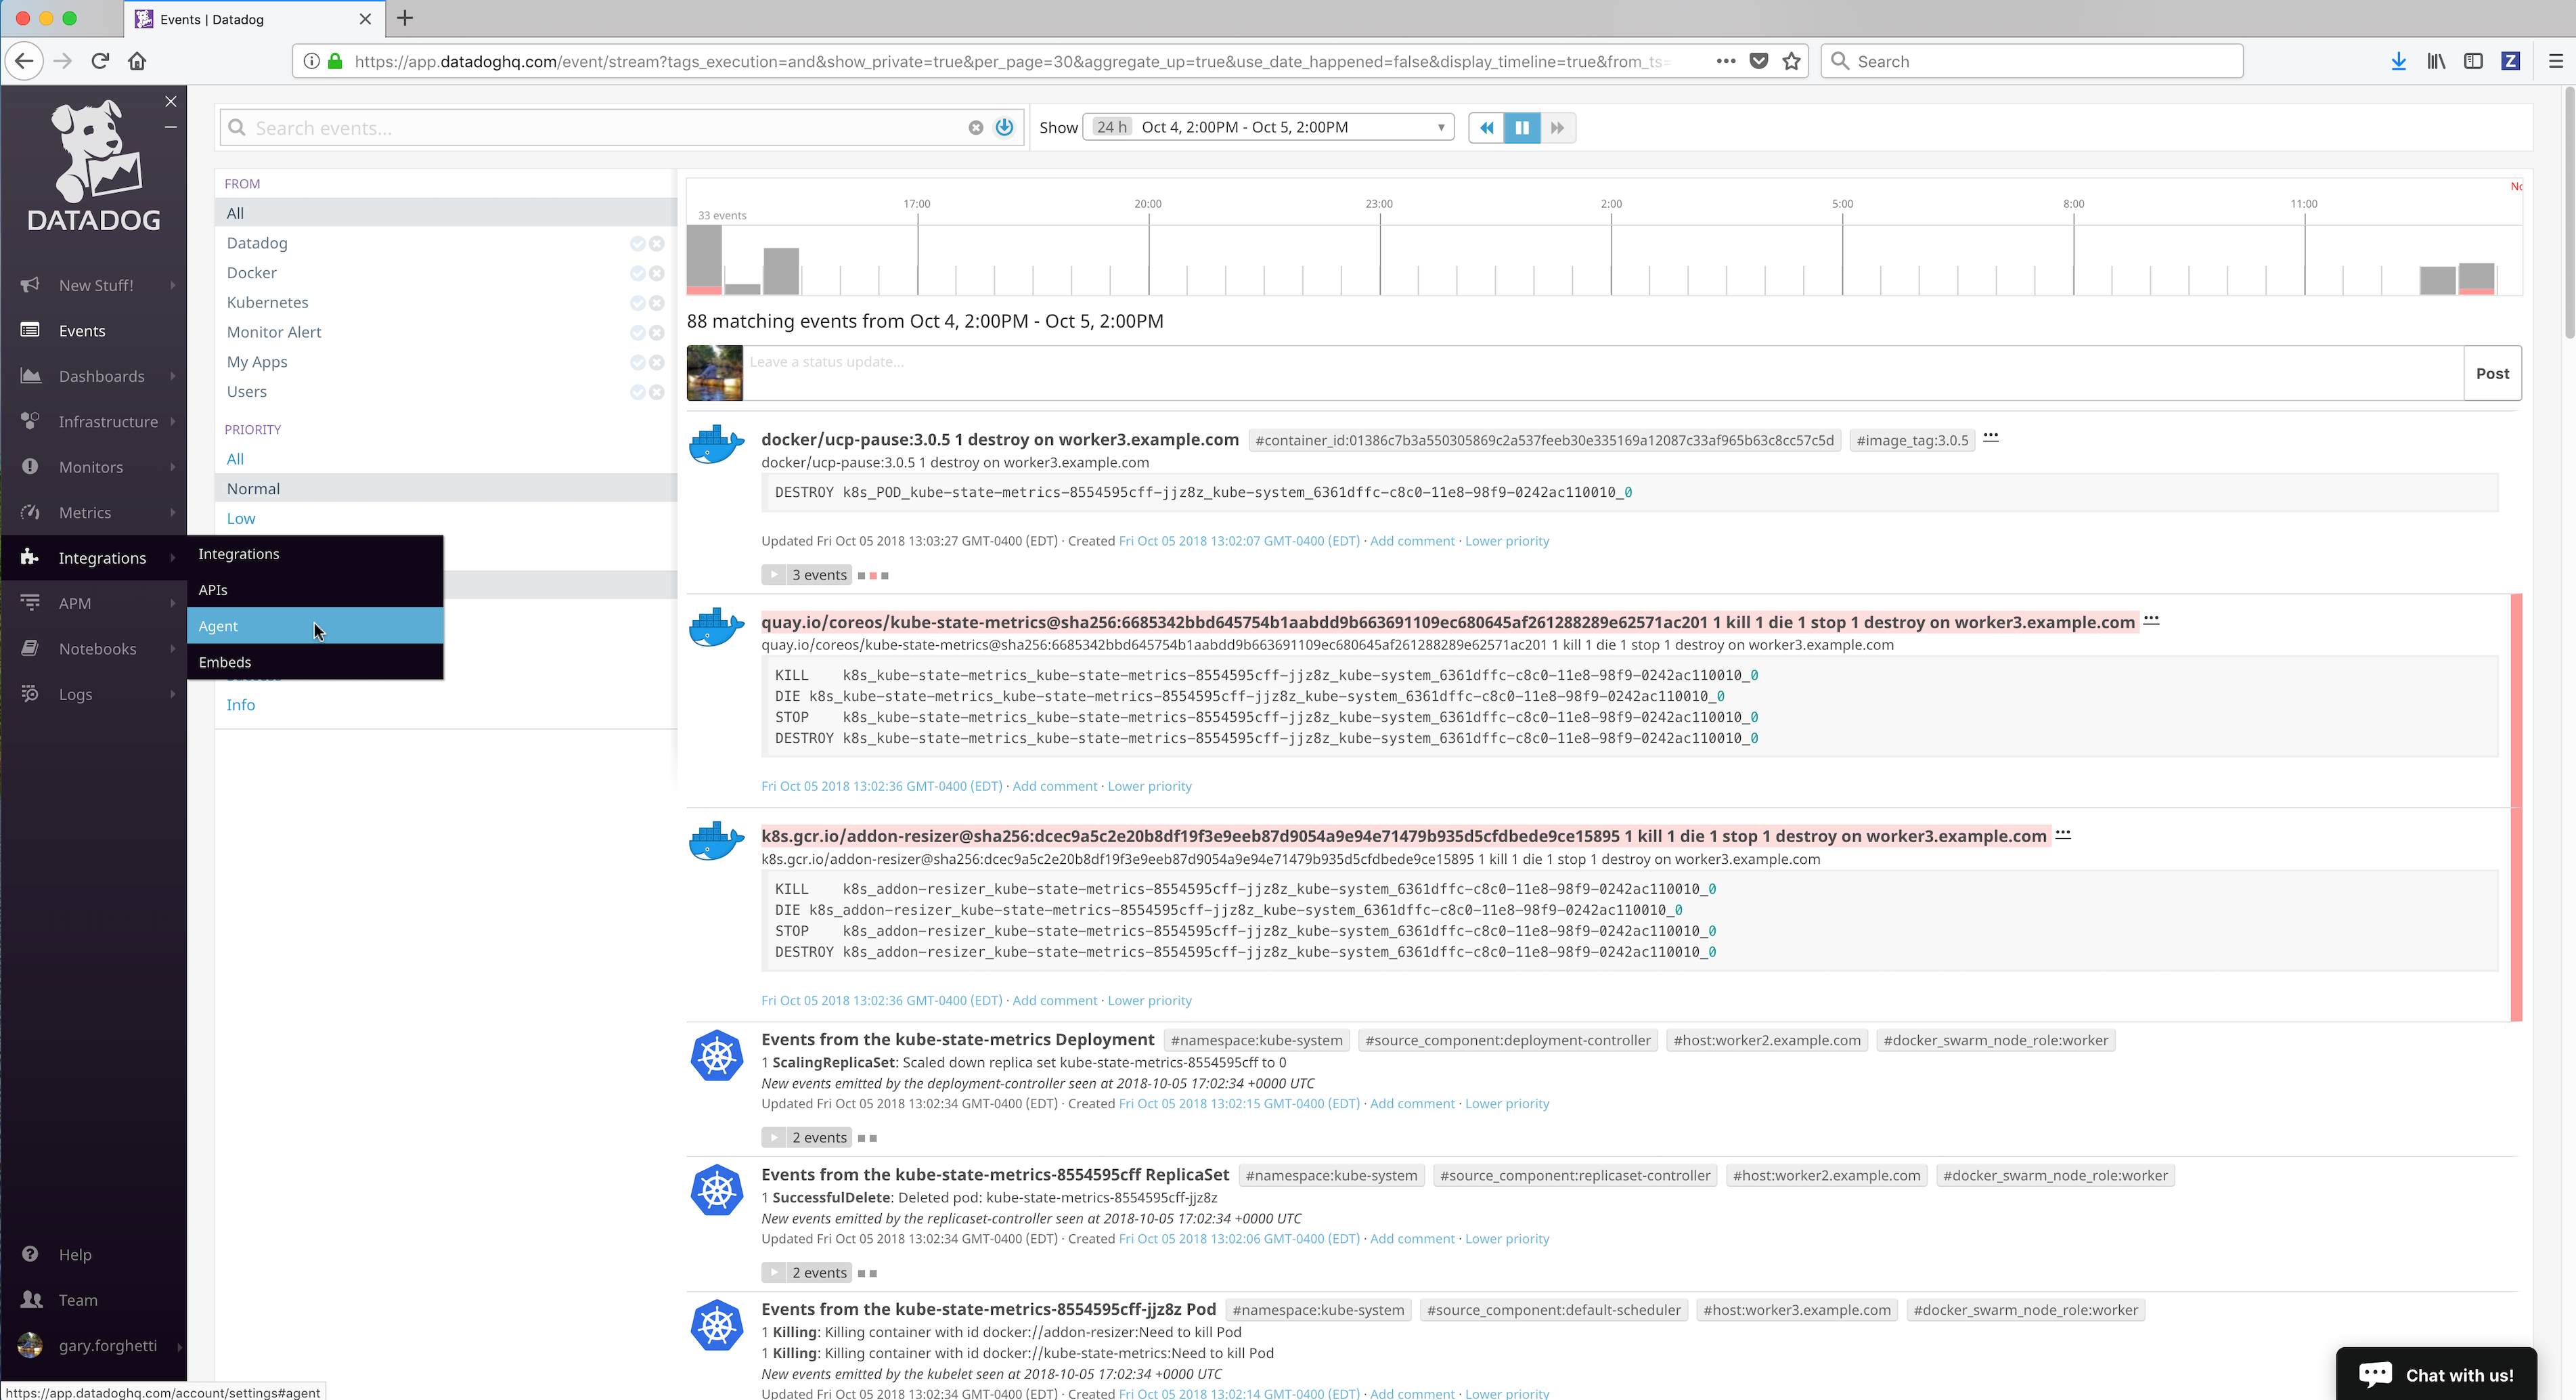Exclude Docker source with its x toggle
Image resolution: width=2576 pixels, height=1400 pixels.
pos(656,273)
